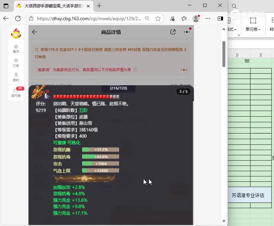Click the 气血上限 +13490 bar

click(101, 170)
